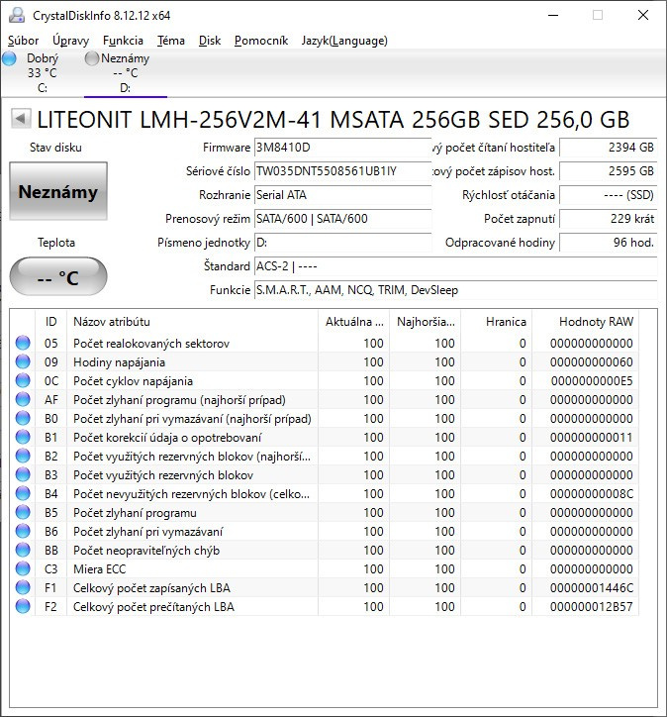
Task: Click status orb of attribute B2 row
Action: tap(23, 456)
